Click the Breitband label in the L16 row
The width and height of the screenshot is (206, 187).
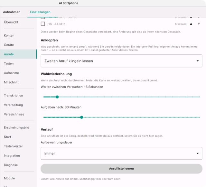pyautogui.click(x=181, y=24)
